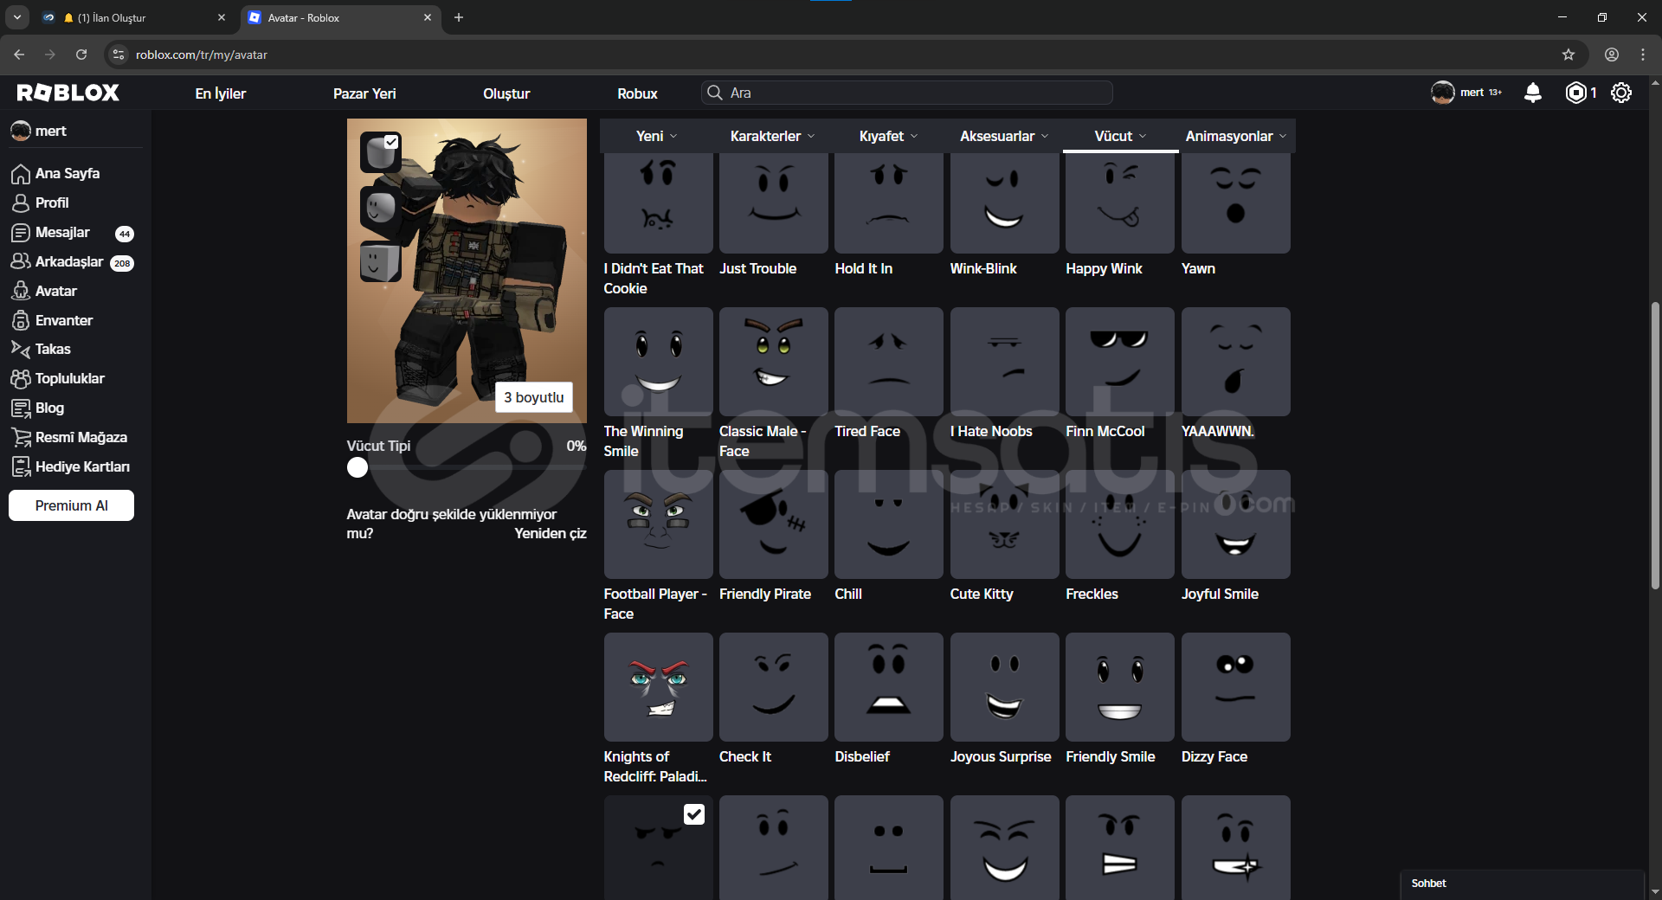The height and width of the screenshot is (900, 1662).
Task: Open Envanter inventory icon
Action: [21, 320]
